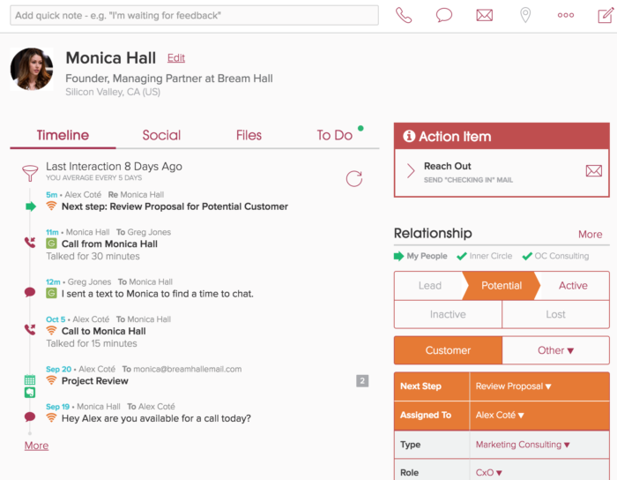Click the feed icon beside Call to Monica Hall
617x480 pixels.
tap(51, 330)
